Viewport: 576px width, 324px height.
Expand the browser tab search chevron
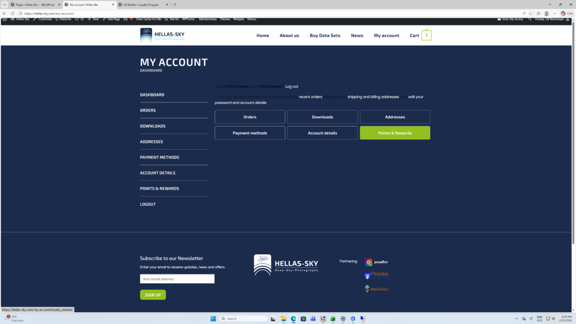(5, 4)
